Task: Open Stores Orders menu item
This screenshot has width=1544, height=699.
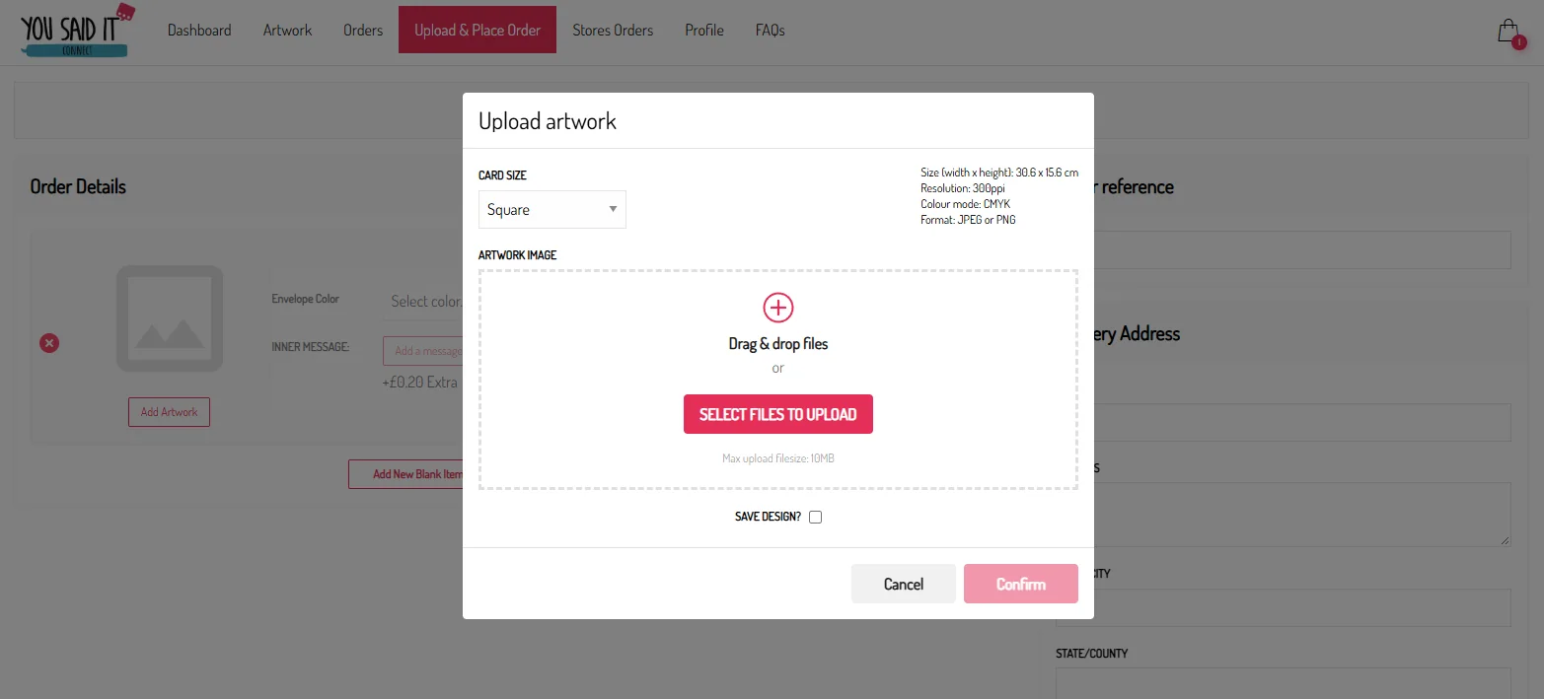Action: coord(613,30)
